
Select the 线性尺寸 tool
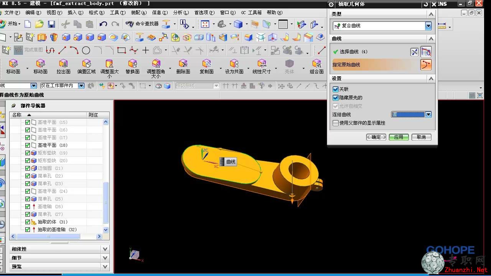click(262, 67)
